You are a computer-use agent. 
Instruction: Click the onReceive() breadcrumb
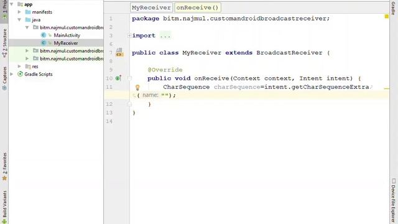coord(197,7)
